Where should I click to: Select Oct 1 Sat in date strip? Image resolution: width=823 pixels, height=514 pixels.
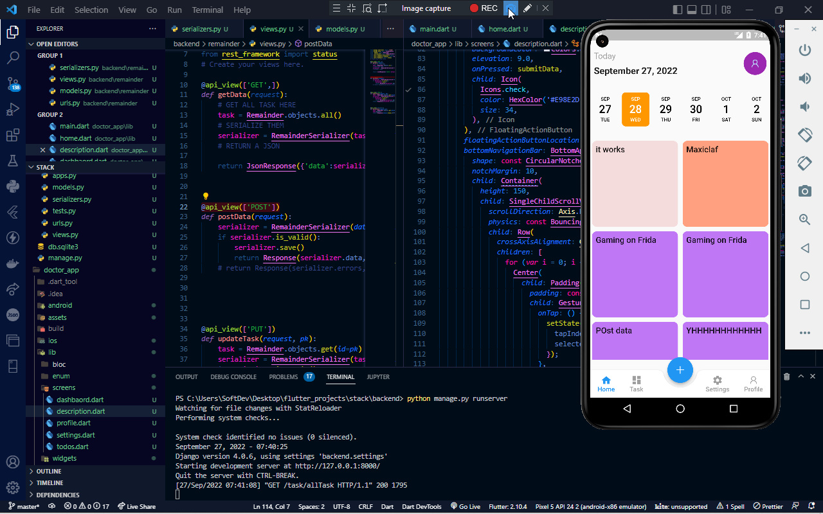[x=726, y=109]
